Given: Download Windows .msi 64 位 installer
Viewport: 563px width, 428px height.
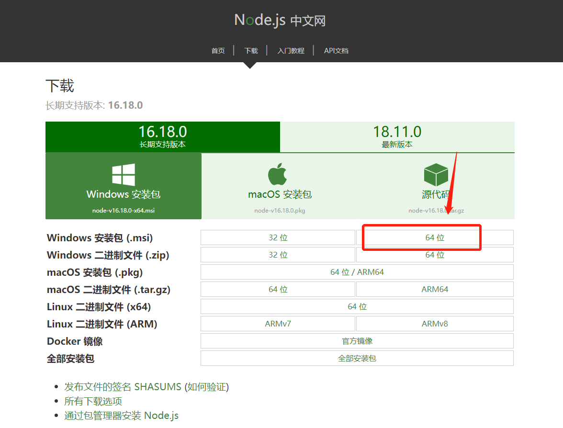Looking at the screenshot, I should coord(435,237).
